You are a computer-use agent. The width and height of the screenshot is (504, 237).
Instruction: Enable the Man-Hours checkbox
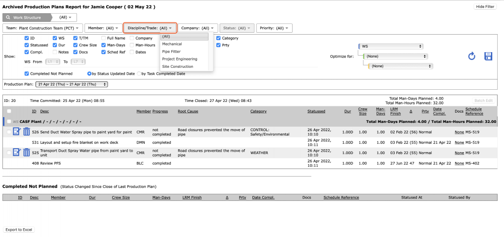pyautogui.click(x=132, y=45)
